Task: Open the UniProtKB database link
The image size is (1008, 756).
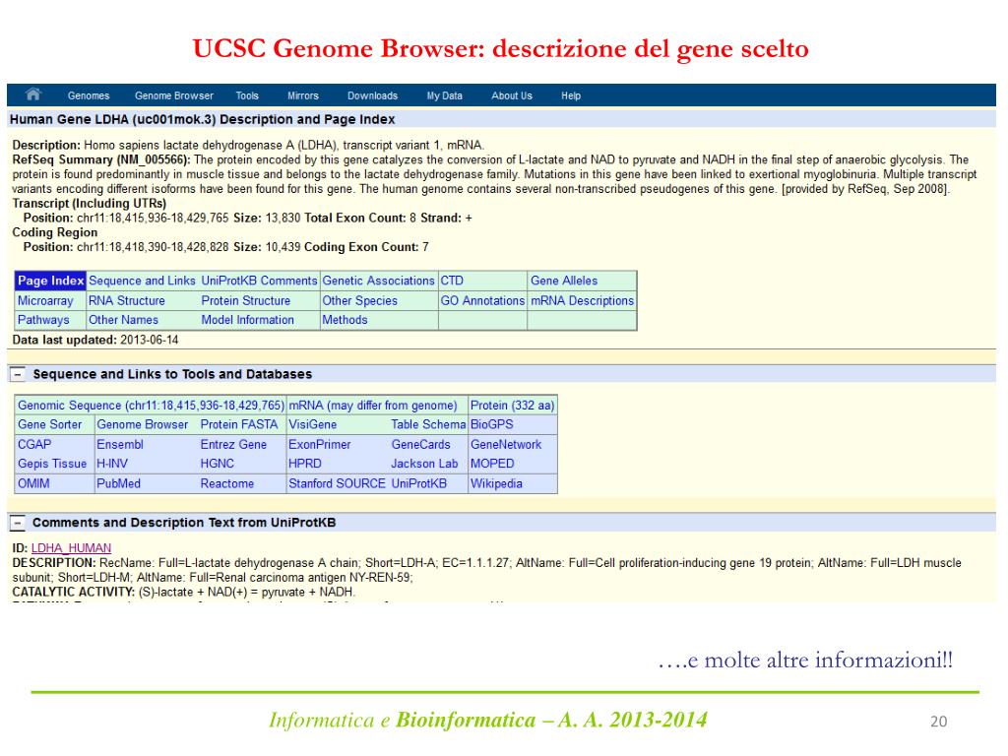Action: 418,483
